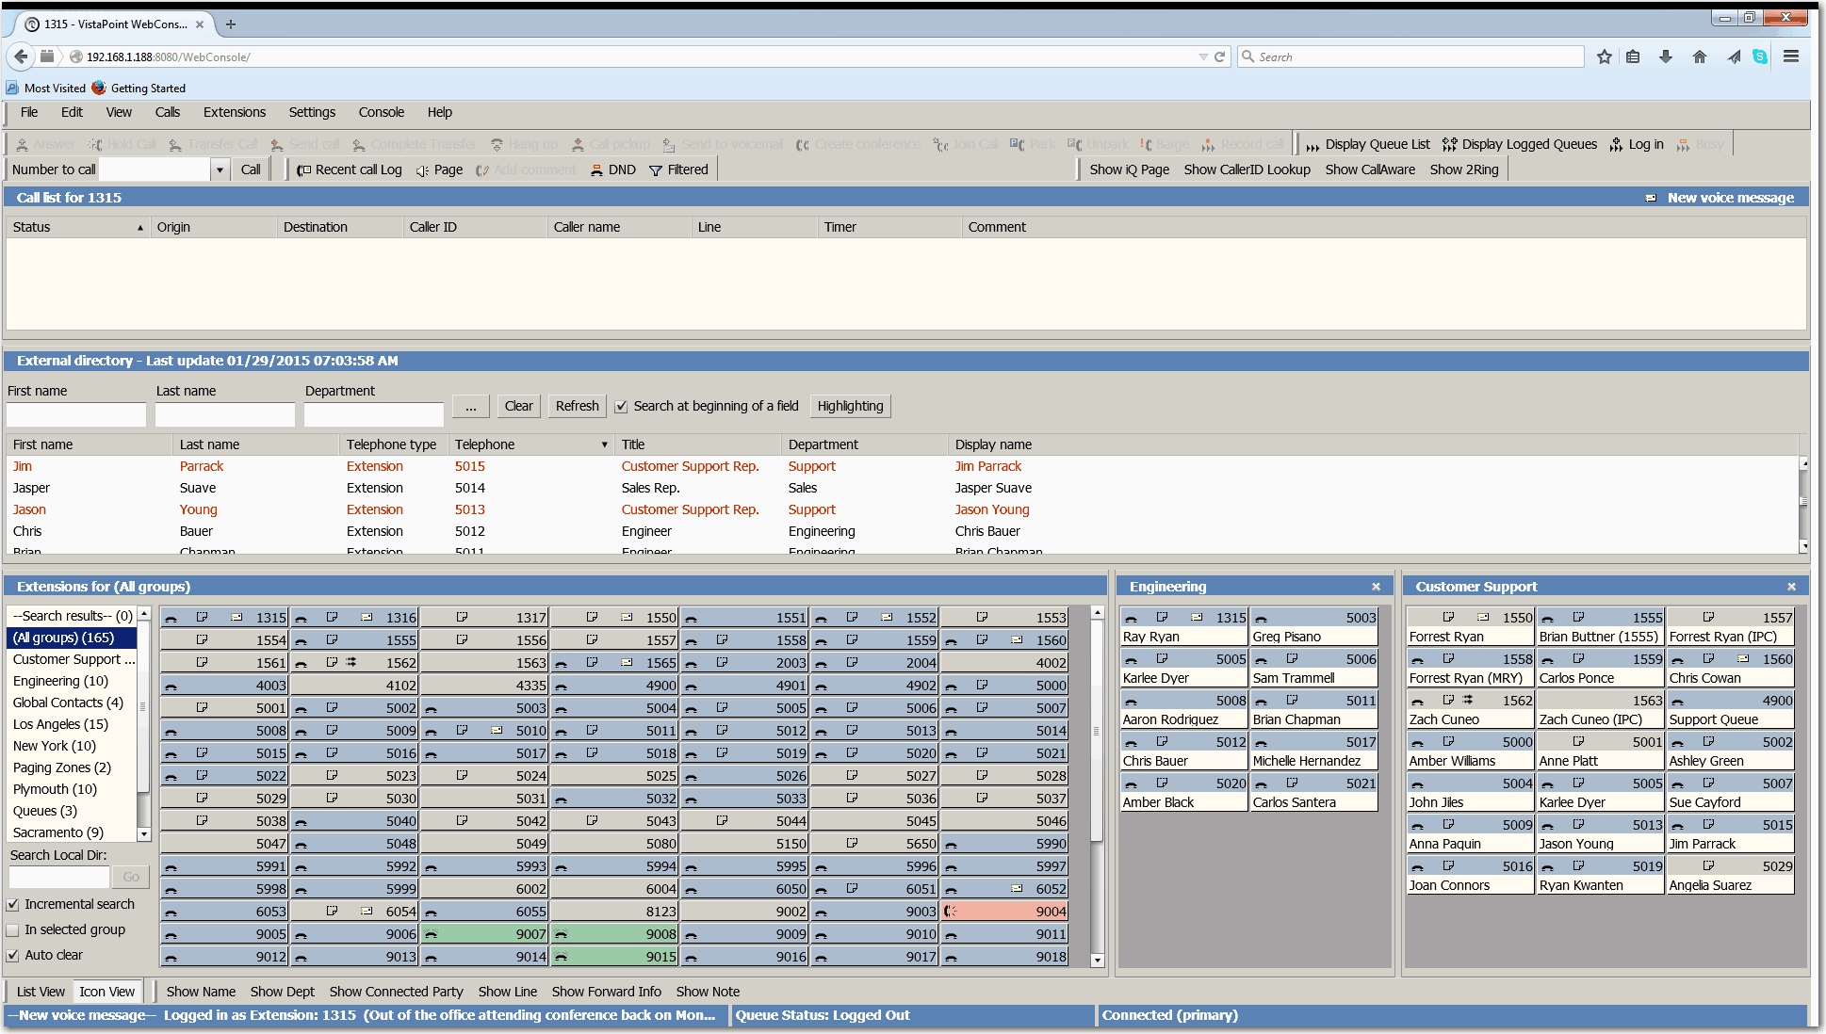1826x1034 pixels.
Task: Click the Log in toolbar icon
Action: (x=1616, y=145)
